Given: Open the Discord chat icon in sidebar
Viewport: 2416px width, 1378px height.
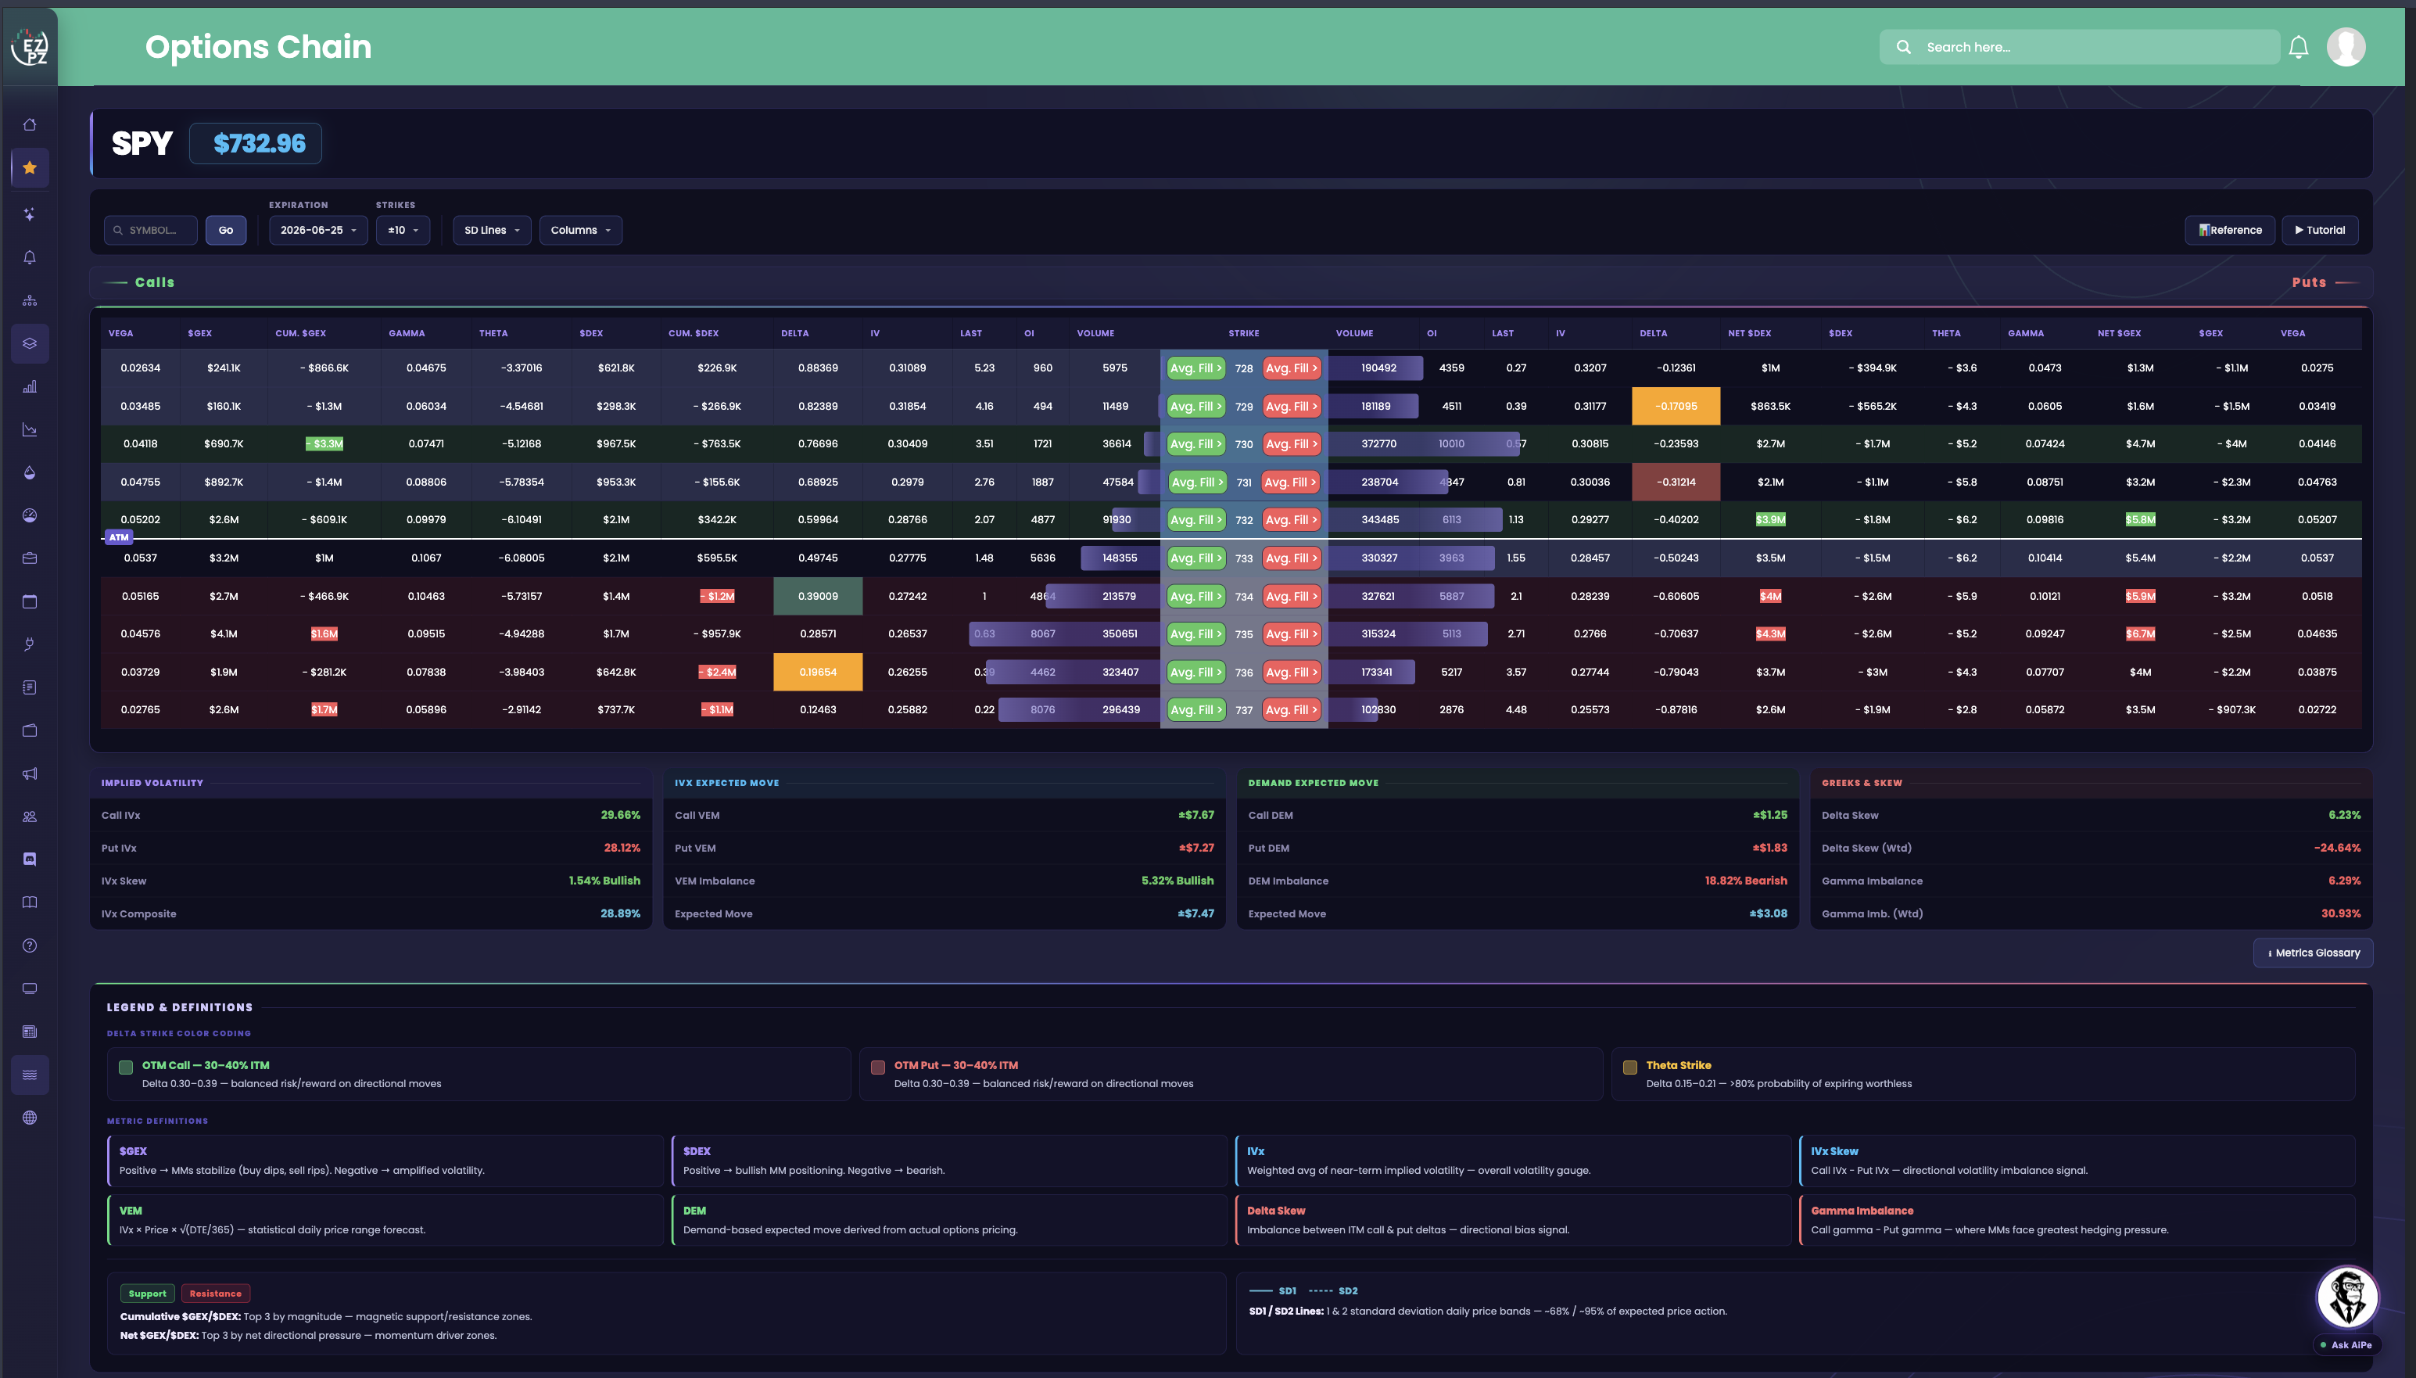Looking at the screenshot, I should click(30, 859).
